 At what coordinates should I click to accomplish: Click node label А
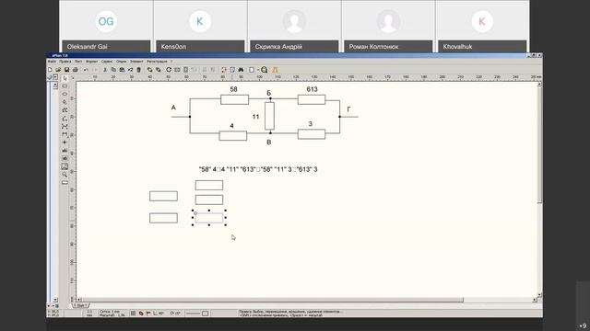point(173,108)
